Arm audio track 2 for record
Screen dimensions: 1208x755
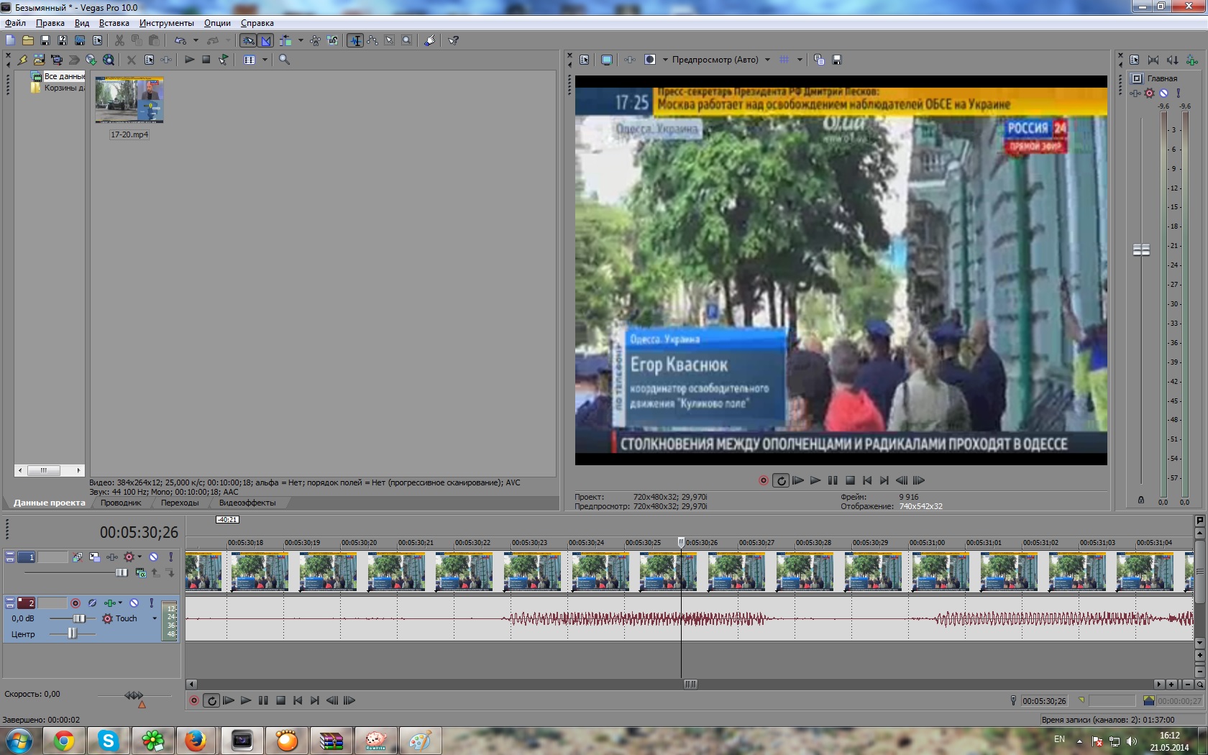[x=75, y=603]
